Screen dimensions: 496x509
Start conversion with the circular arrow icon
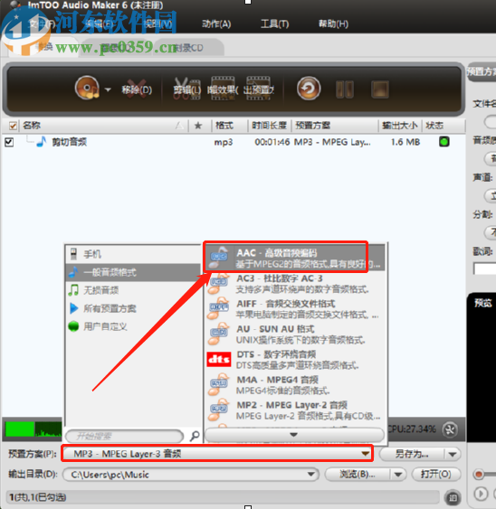(x=309, y=89)
